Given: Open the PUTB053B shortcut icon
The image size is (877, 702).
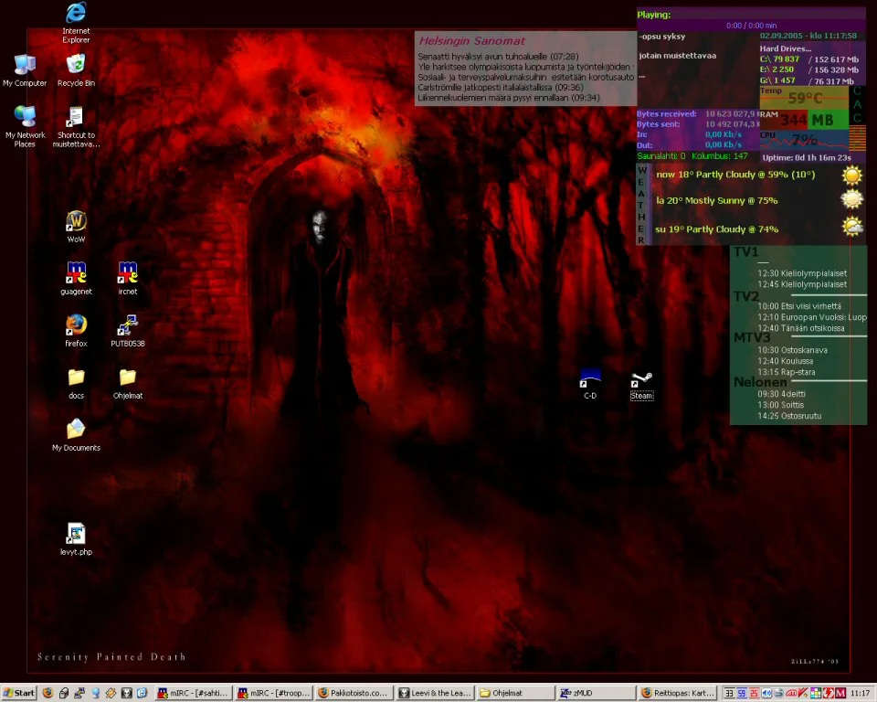Looking at the screenshot, I should (127, 324).
